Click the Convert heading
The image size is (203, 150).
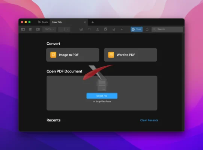click(x=53, y=44)
